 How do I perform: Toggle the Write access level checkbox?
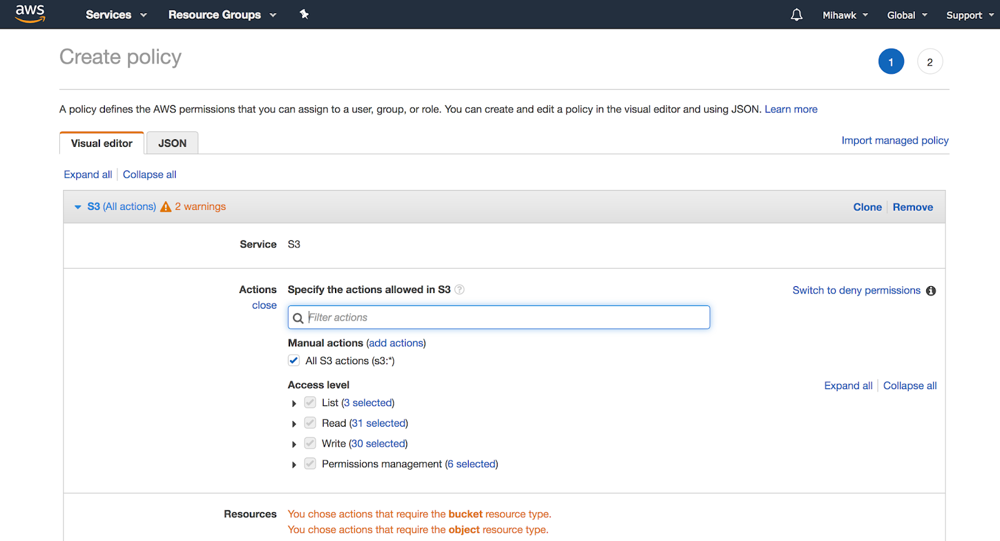(x=310, y=444)
